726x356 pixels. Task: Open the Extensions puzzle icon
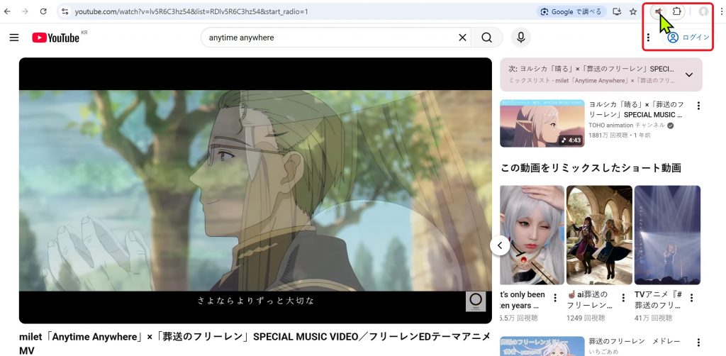(676, 11)
